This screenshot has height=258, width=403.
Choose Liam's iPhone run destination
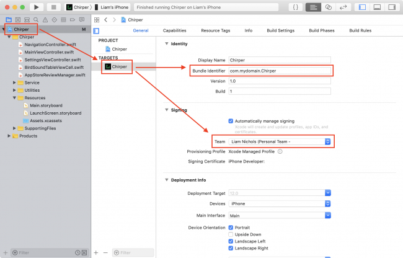click(x=111, y=7)
